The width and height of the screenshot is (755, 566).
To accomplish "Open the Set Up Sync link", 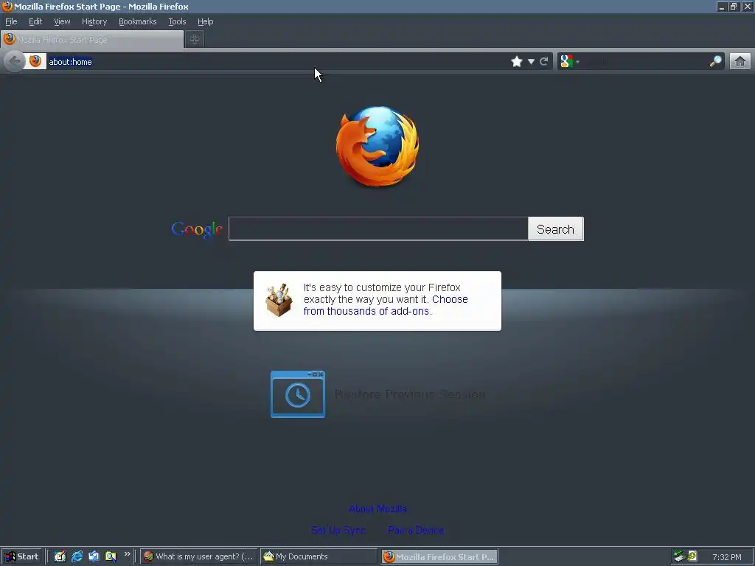I will (x=338, y=531).
